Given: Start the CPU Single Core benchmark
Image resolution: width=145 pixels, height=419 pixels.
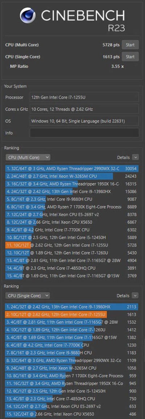Looking at the screenshot, I should point(130,57).
